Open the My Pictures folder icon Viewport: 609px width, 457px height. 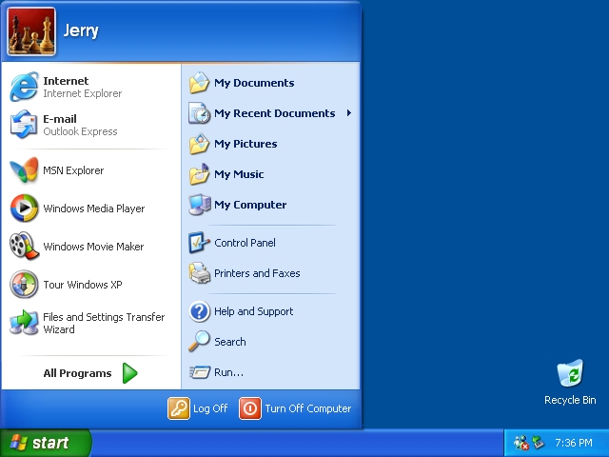click(x=199, y=144)
